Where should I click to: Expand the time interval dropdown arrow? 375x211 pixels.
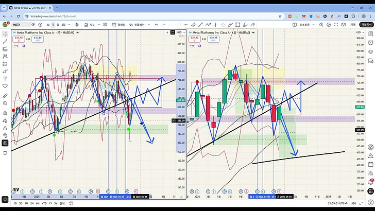[70, 25]
